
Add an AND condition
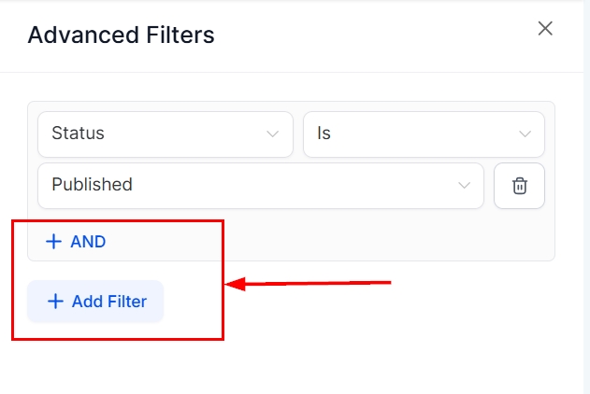point(77,242)
